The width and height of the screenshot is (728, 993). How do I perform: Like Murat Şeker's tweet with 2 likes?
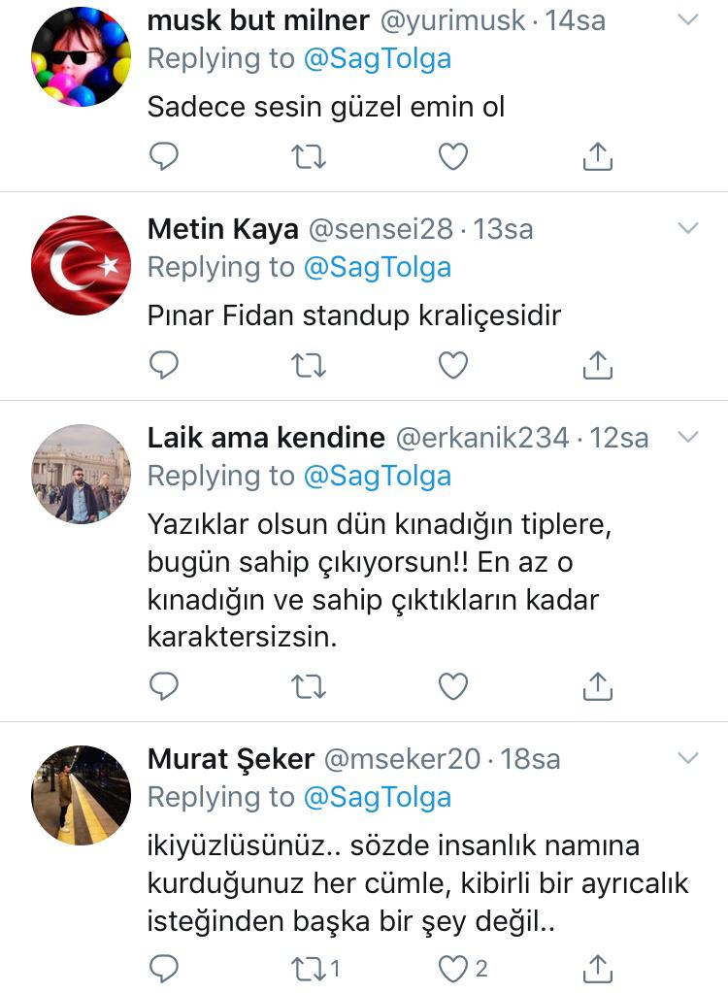453,968
